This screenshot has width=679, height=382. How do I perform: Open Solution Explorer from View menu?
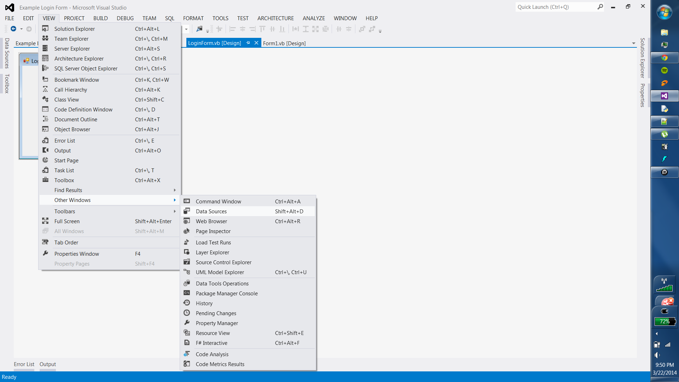pos(74,29)
